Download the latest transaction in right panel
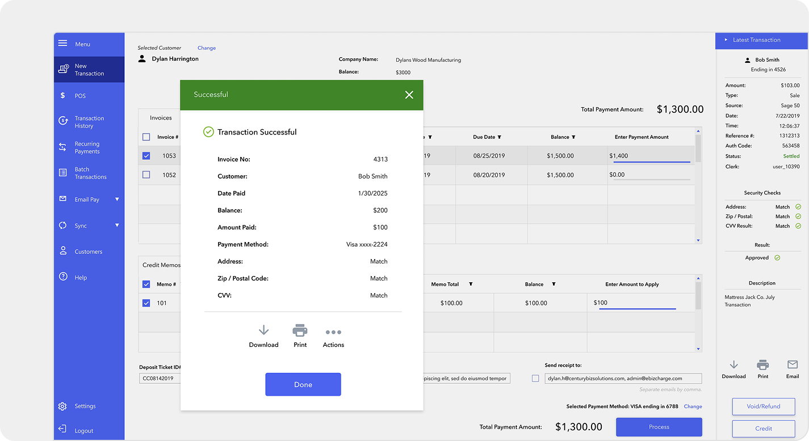This screenshot has width=809, height=441. point(733,364)
